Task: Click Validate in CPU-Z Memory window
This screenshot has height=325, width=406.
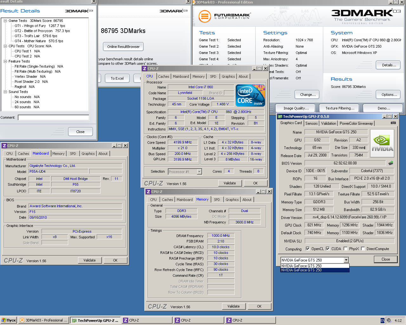Action: (x=233, y=306)
